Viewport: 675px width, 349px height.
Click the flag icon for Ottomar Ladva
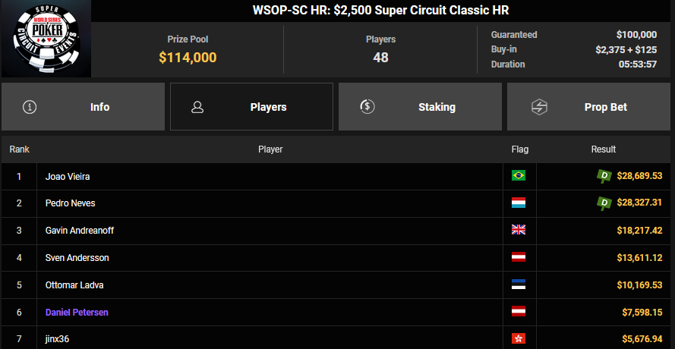pos(519,285)
